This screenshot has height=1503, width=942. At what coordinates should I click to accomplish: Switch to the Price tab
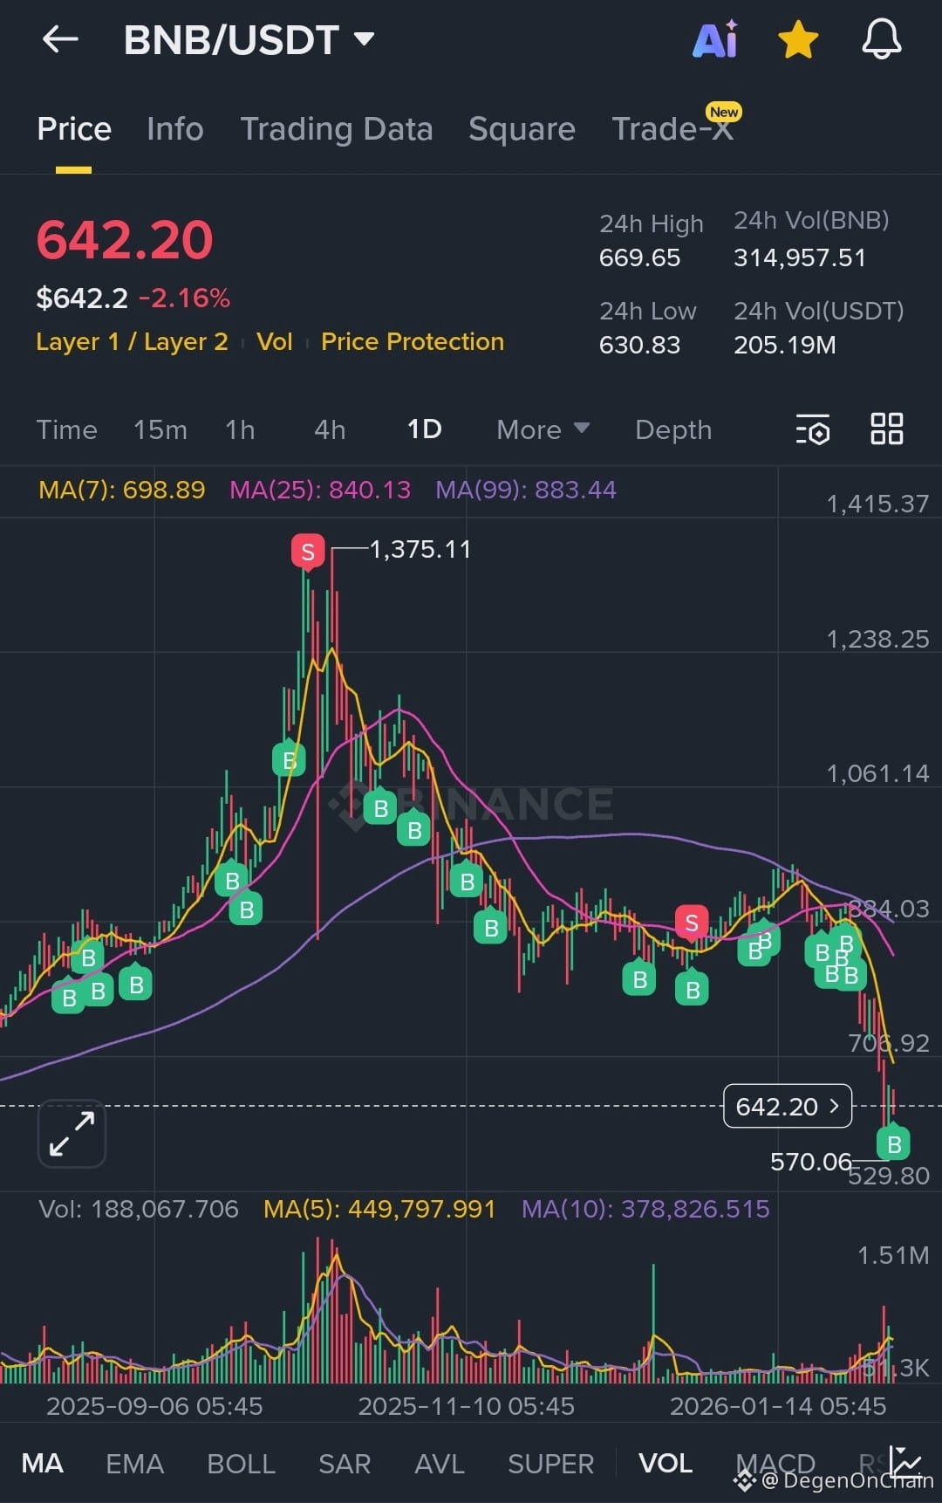[74, 129]
